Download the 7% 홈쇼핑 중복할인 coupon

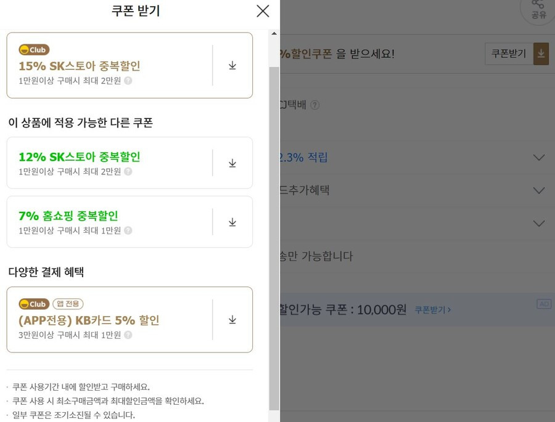pos(232,222)
